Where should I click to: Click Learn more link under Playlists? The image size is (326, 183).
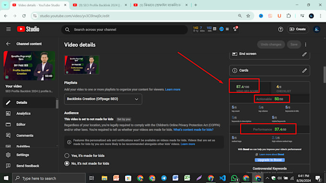173,90
